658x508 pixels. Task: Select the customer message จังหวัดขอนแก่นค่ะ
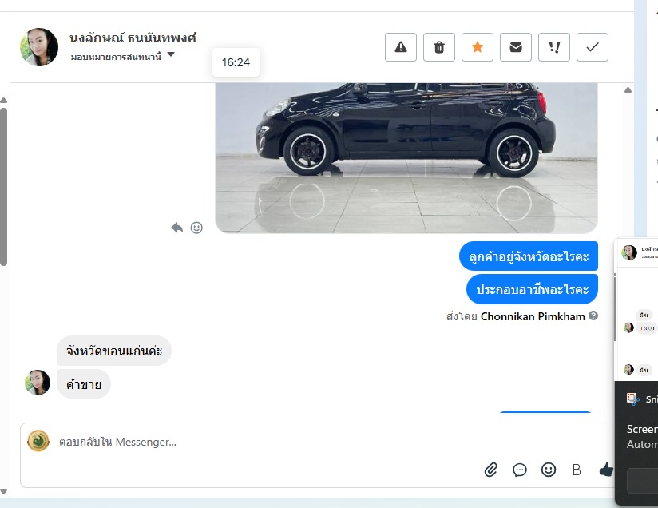pos(113,351)
